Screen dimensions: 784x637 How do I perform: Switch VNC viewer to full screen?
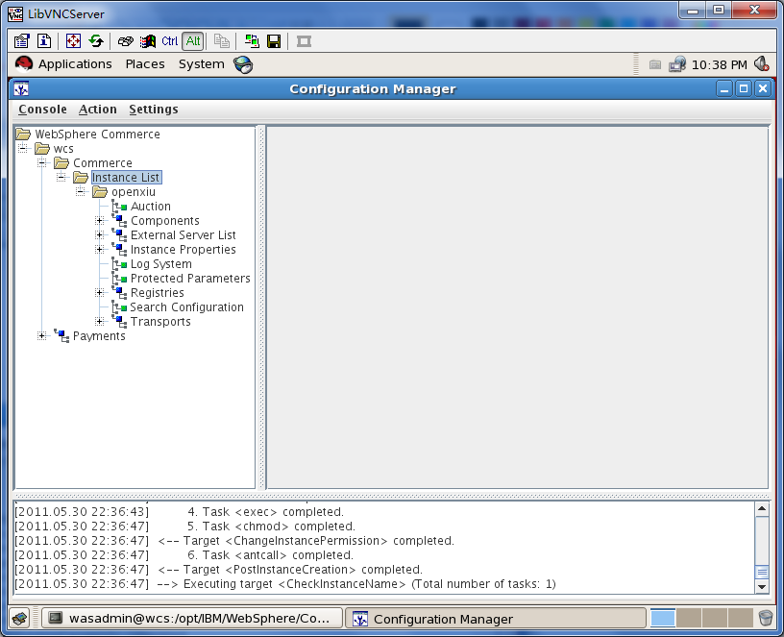click(x=73, y=41)
